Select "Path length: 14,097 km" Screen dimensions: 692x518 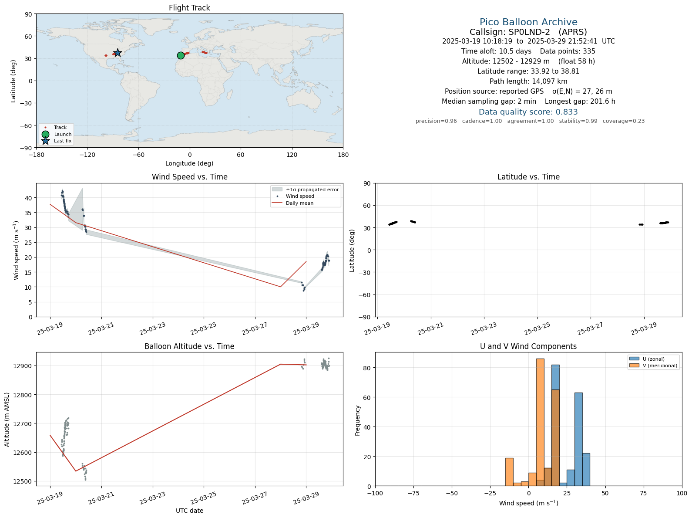[x=528, y=81]
